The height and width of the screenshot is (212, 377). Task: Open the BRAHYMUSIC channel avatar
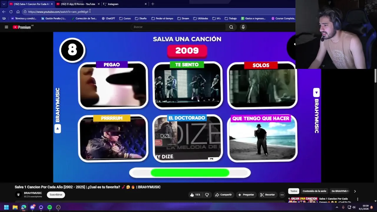pos(18,195)
